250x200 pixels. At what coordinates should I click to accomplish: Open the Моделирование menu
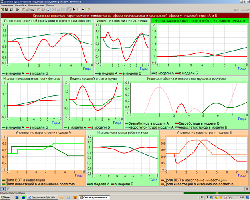coord(36,6)
